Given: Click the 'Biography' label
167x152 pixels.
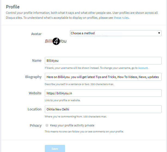Looking at the screenshot, I should pos(33,77).
